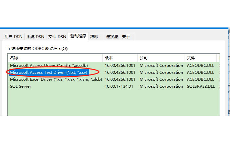The image size is (230, 143).
Task: Show the 关于 tab
Action: pyautogui.click(x=127, y=36)
